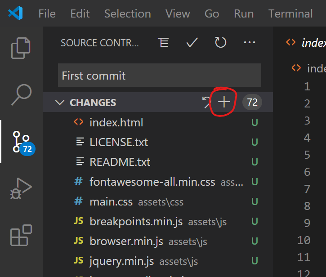
Task: Discard all changes with undo arrow
Action: [206, 103]
